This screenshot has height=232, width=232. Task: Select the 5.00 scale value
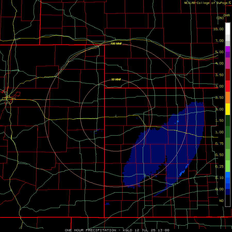click(x=219, y=52)
